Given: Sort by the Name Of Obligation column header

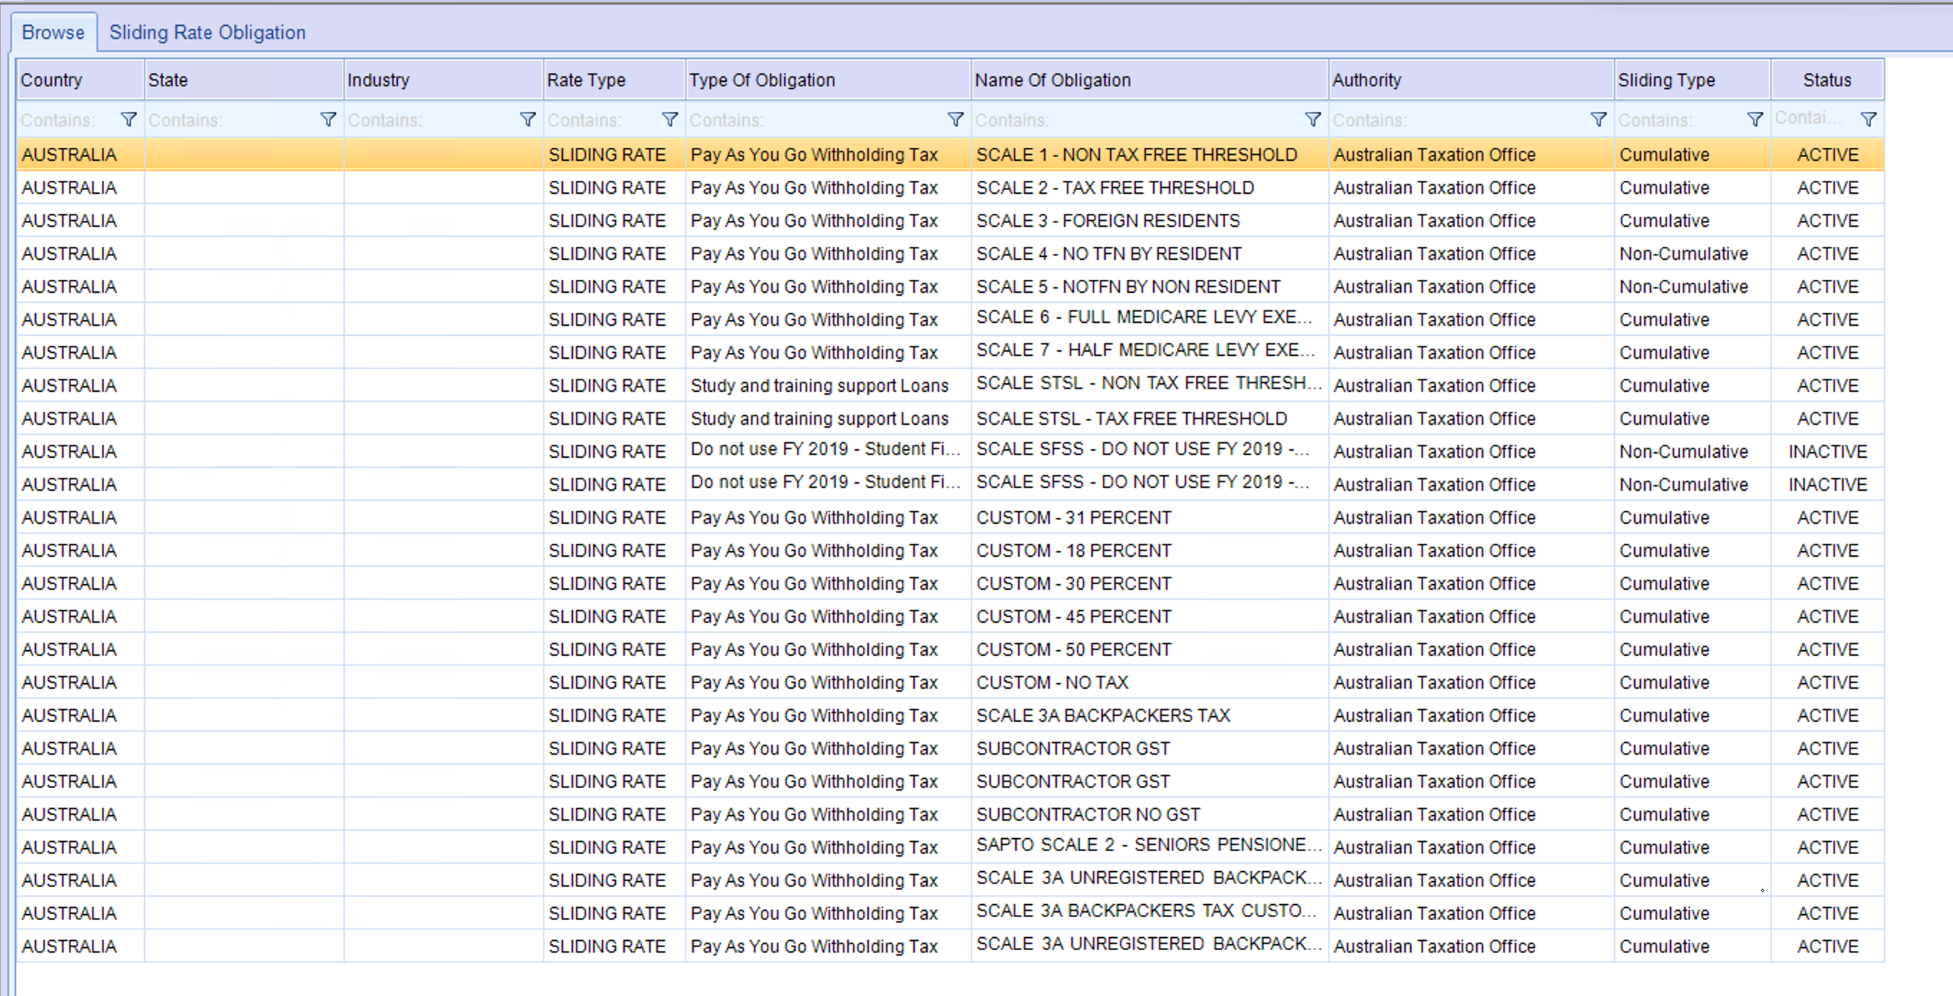Looking at the screenshot, I should pyautogui.click(x=1053, y=80).
